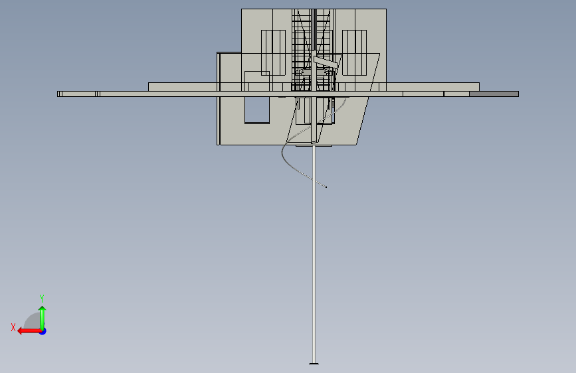Select the dark gray end segment of the horizontal plate
576x373 pixels.
coord(494,94)
